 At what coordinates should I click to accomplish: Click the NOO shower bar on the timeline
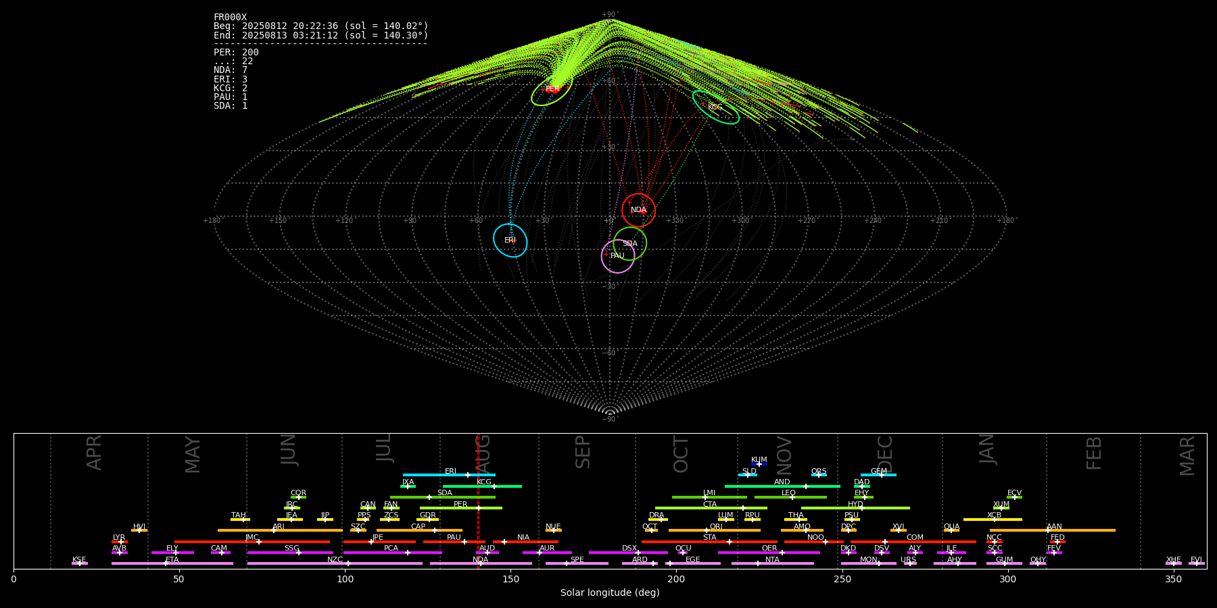(814, 542)
